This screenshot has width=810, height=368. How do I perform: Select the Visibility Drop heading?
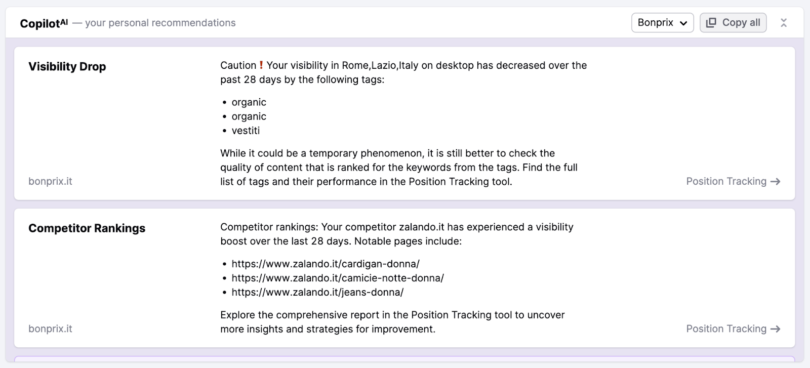[x=67, y=66]
